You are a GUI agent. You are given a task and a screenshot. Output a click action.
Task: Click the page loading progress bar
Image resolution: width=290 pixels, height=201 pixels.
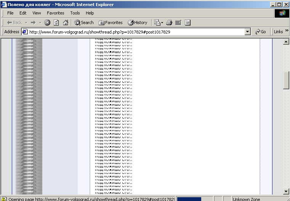(189, 199)
